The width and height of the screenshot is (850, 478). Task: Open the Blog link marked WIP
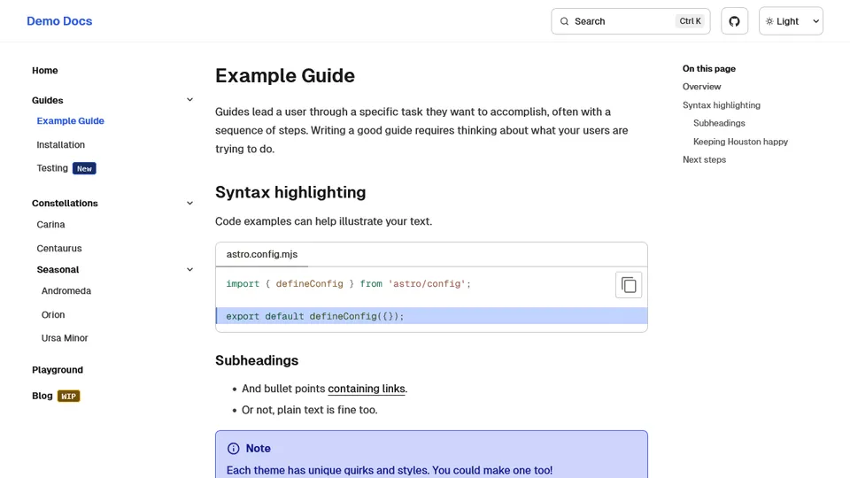click(42, 396)
